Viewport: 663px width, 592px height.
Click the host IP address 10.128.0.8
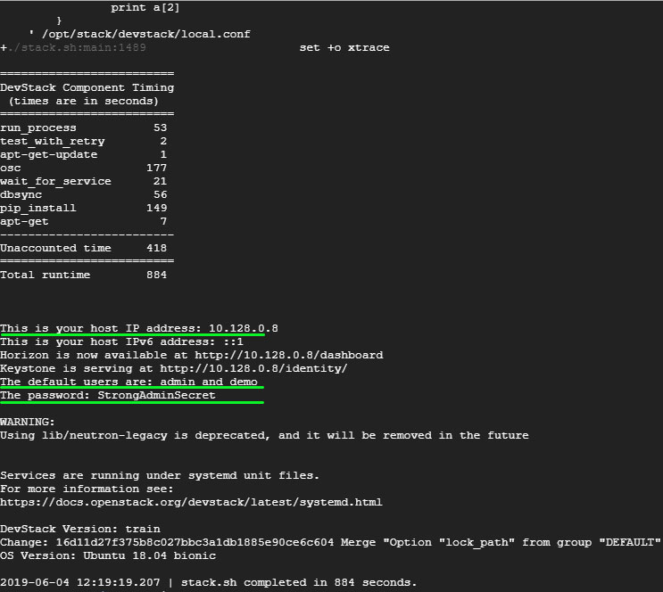[x=244, y=328]
